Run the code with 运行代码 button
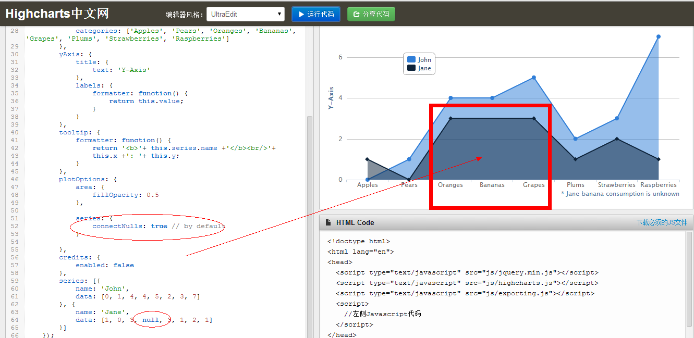Viewport: 694px width, 338px height. coord(316,14)
